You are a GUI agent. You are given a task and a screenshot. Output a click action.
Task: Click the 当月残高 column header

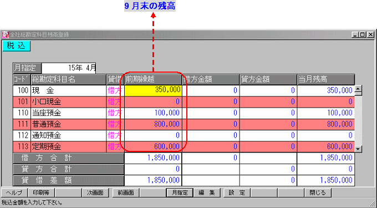326,79
